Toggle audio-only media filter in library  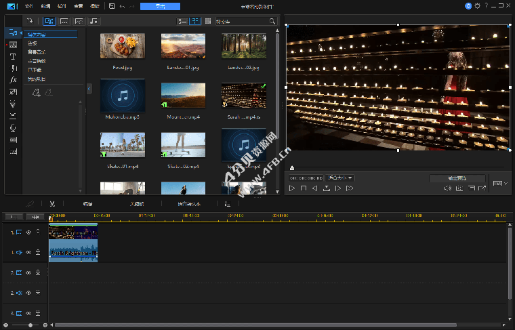(94, 21)
